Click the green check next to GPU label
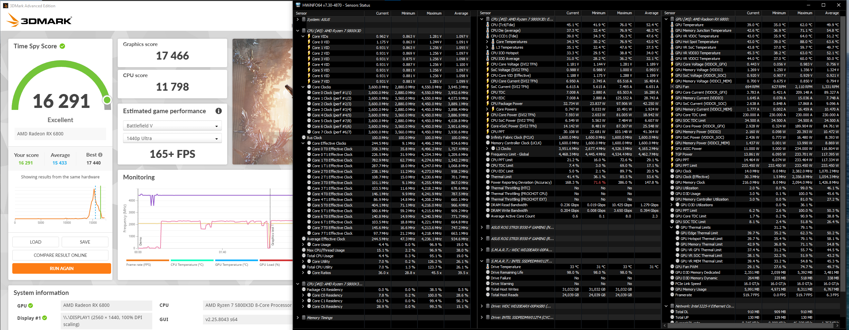Screen dimensions: 849x330 [x=31, y=306]
